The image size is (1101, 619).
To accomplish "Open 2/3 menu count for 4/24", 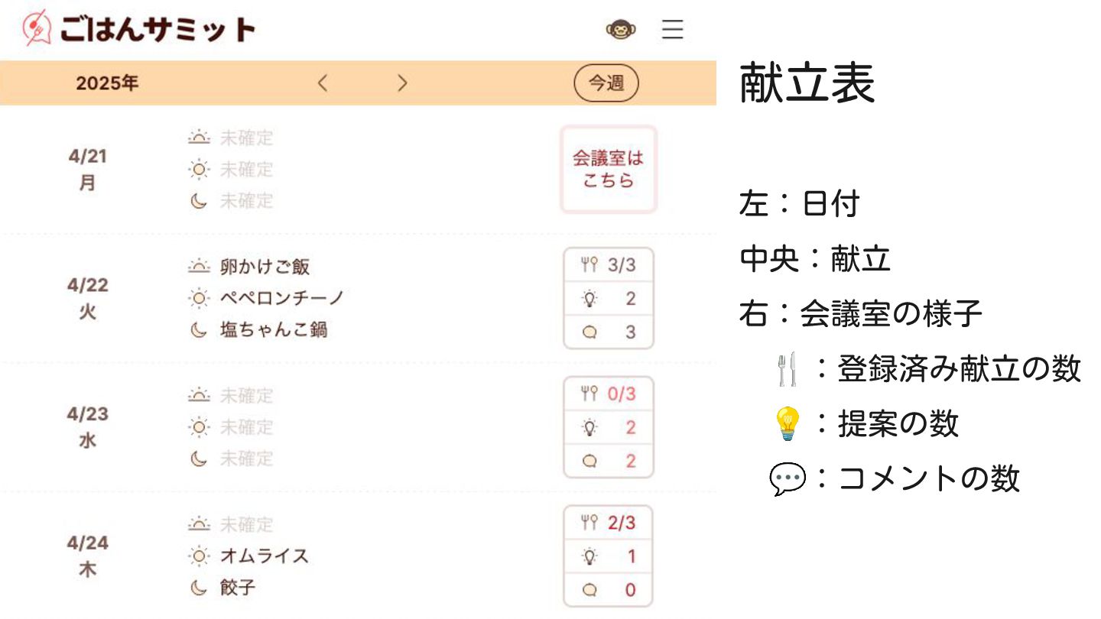I will [609, 523].
